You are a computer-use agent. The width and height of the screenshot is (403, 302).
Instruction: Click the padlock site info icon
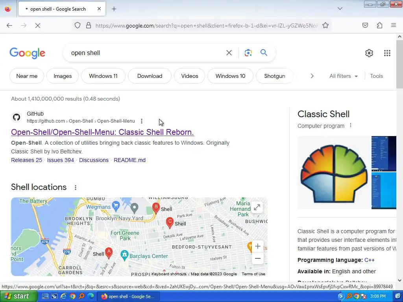89,26
